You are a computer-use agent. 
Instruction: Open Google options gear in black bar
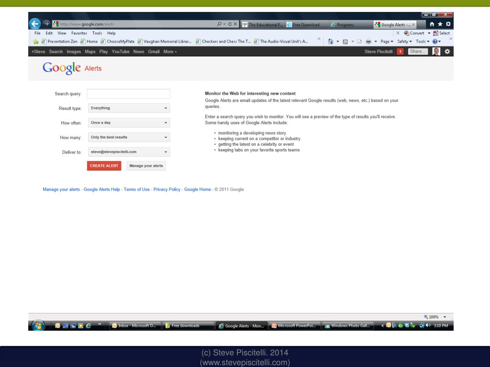pos(447,52)
